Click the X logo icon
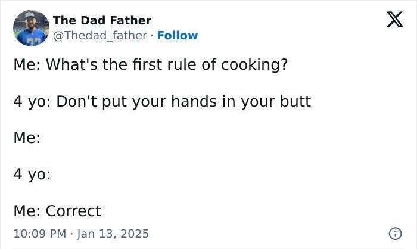417x249 pixels. click(x=391, y=21)
